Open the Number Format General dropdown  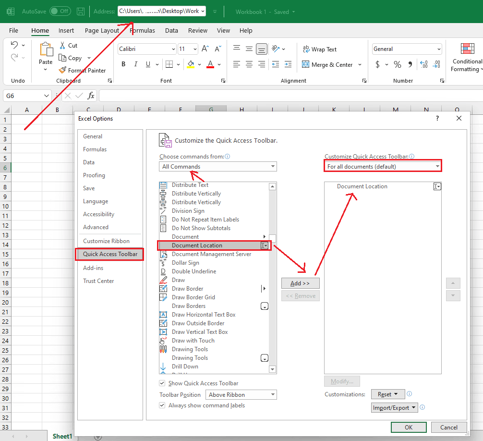point(439,49)
